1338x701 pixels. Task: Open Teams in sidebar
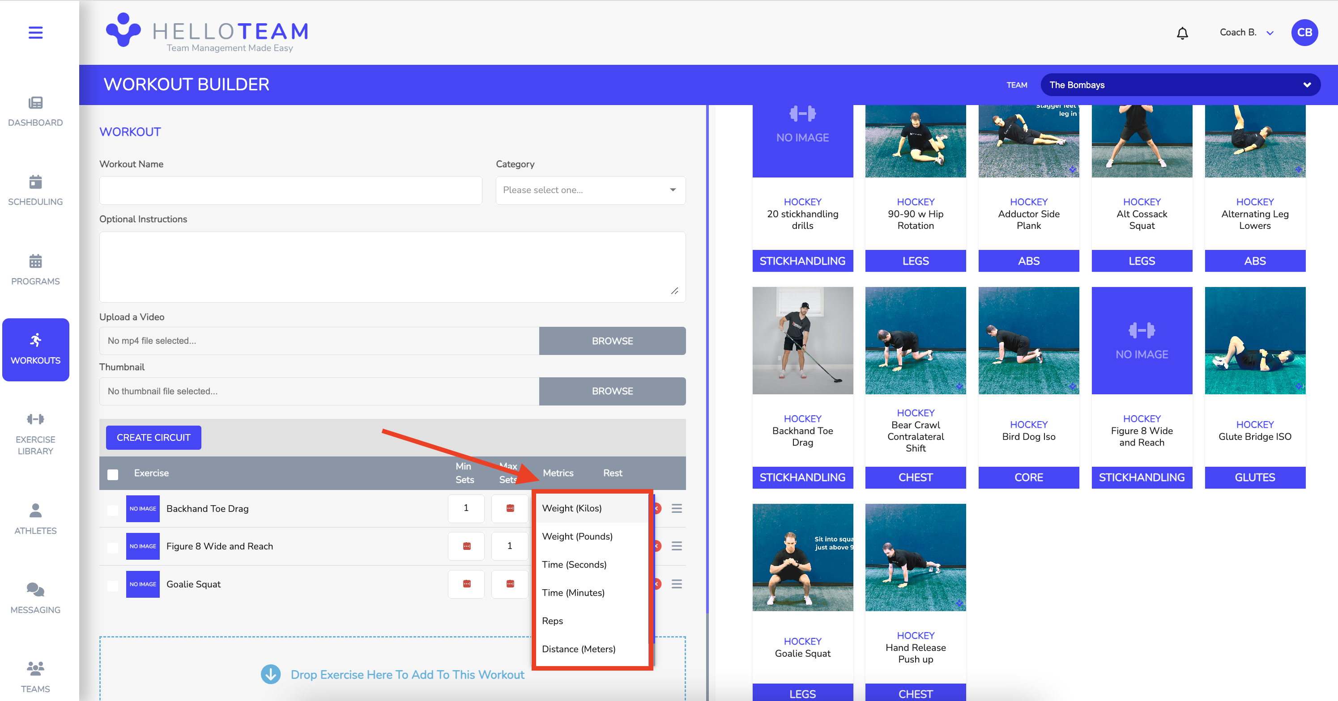tap(35, 677)
